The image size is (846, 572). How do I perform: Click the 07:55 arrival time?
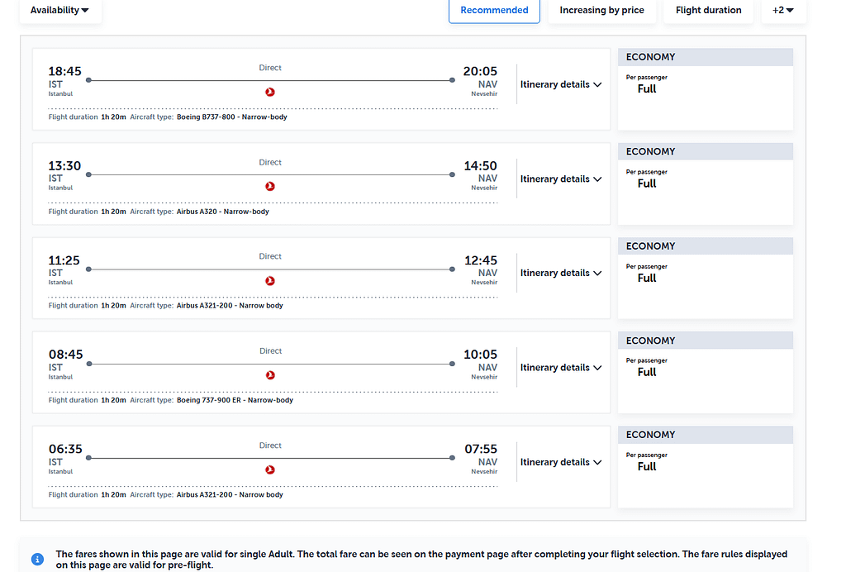(x=481, y=449)
